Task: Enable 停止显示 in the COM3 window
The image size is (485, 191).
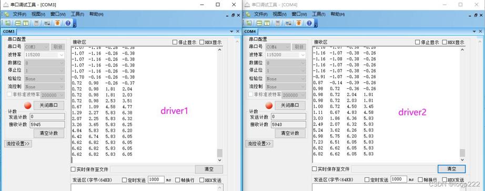Action: tap(175, 43)
